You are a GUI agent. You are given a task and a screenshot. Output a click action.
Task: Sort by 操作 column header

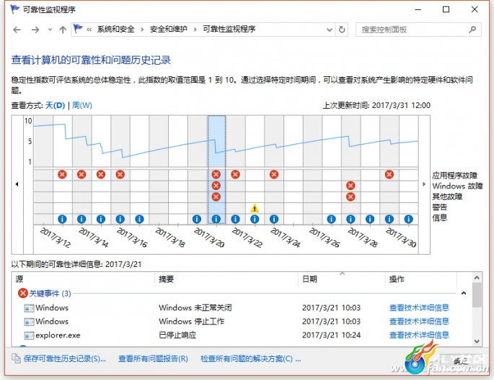[421, 279]
